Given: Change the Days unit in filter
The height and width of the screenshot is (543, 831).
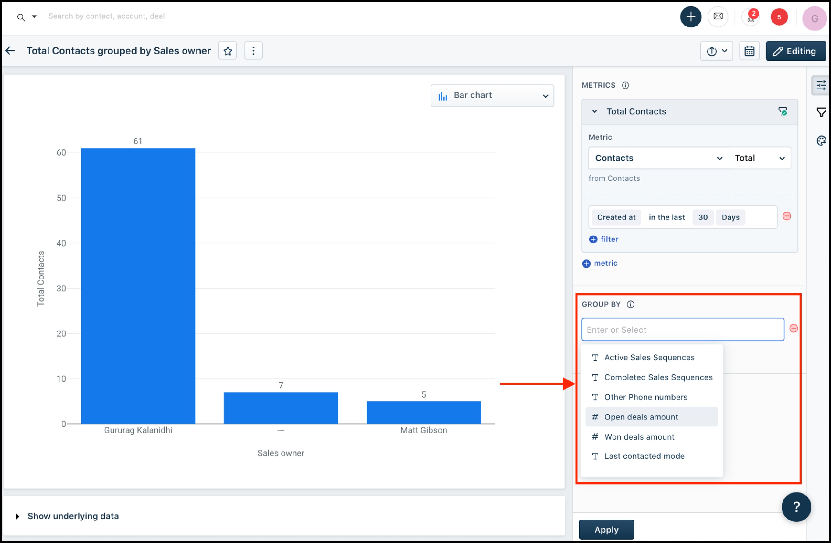Looking at the screenshot, I should click(730, 217).
